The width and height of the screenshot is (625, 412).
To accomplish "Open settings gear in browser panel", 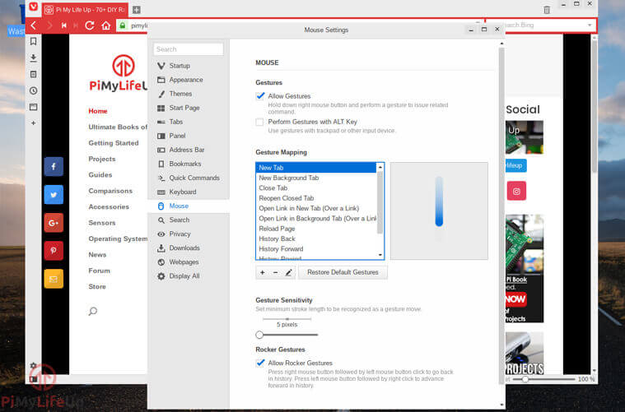I will (34, 365).
